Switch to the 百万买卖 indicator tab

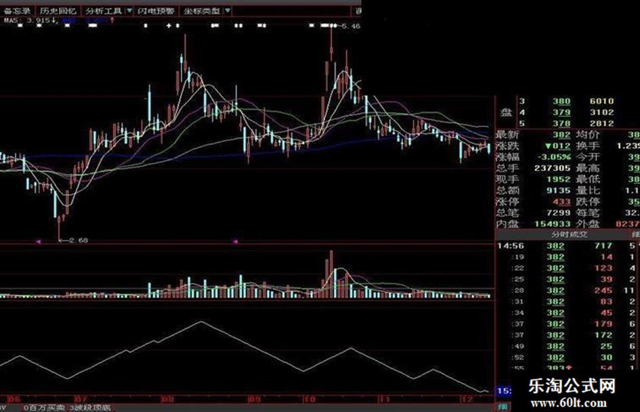click(44, 407)
